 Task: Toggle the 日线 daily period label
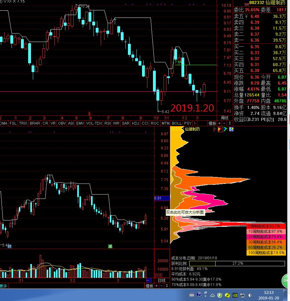tap(161, 280)
